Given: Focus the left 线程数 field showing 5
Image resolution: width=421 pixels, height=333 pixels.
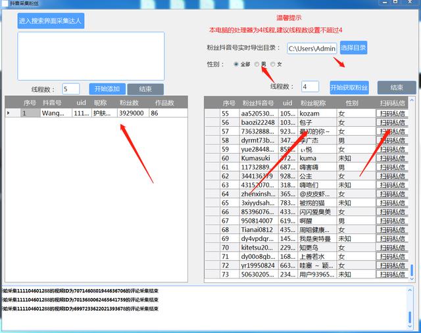Looking at the screenshot, I should tap(71, 89).
